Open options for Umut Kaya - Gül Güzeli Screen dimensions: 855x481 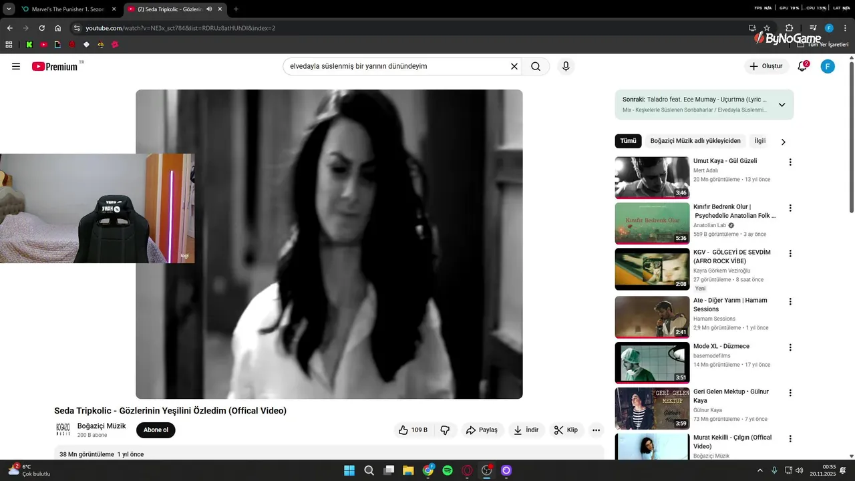790,162
